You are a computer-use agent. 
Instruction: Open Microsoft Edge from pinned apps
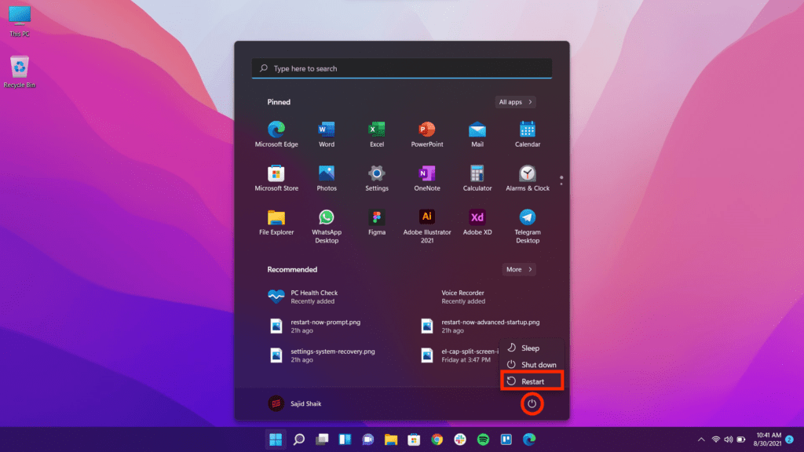pos(276,134)
